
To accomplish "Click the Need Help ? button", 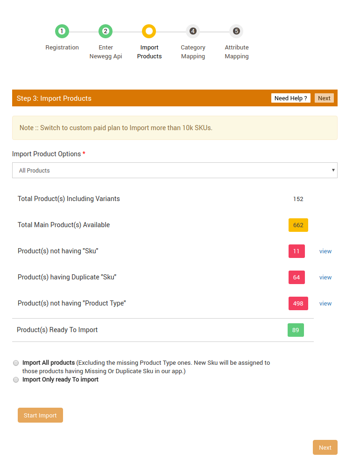I will (x=290, y=98).
